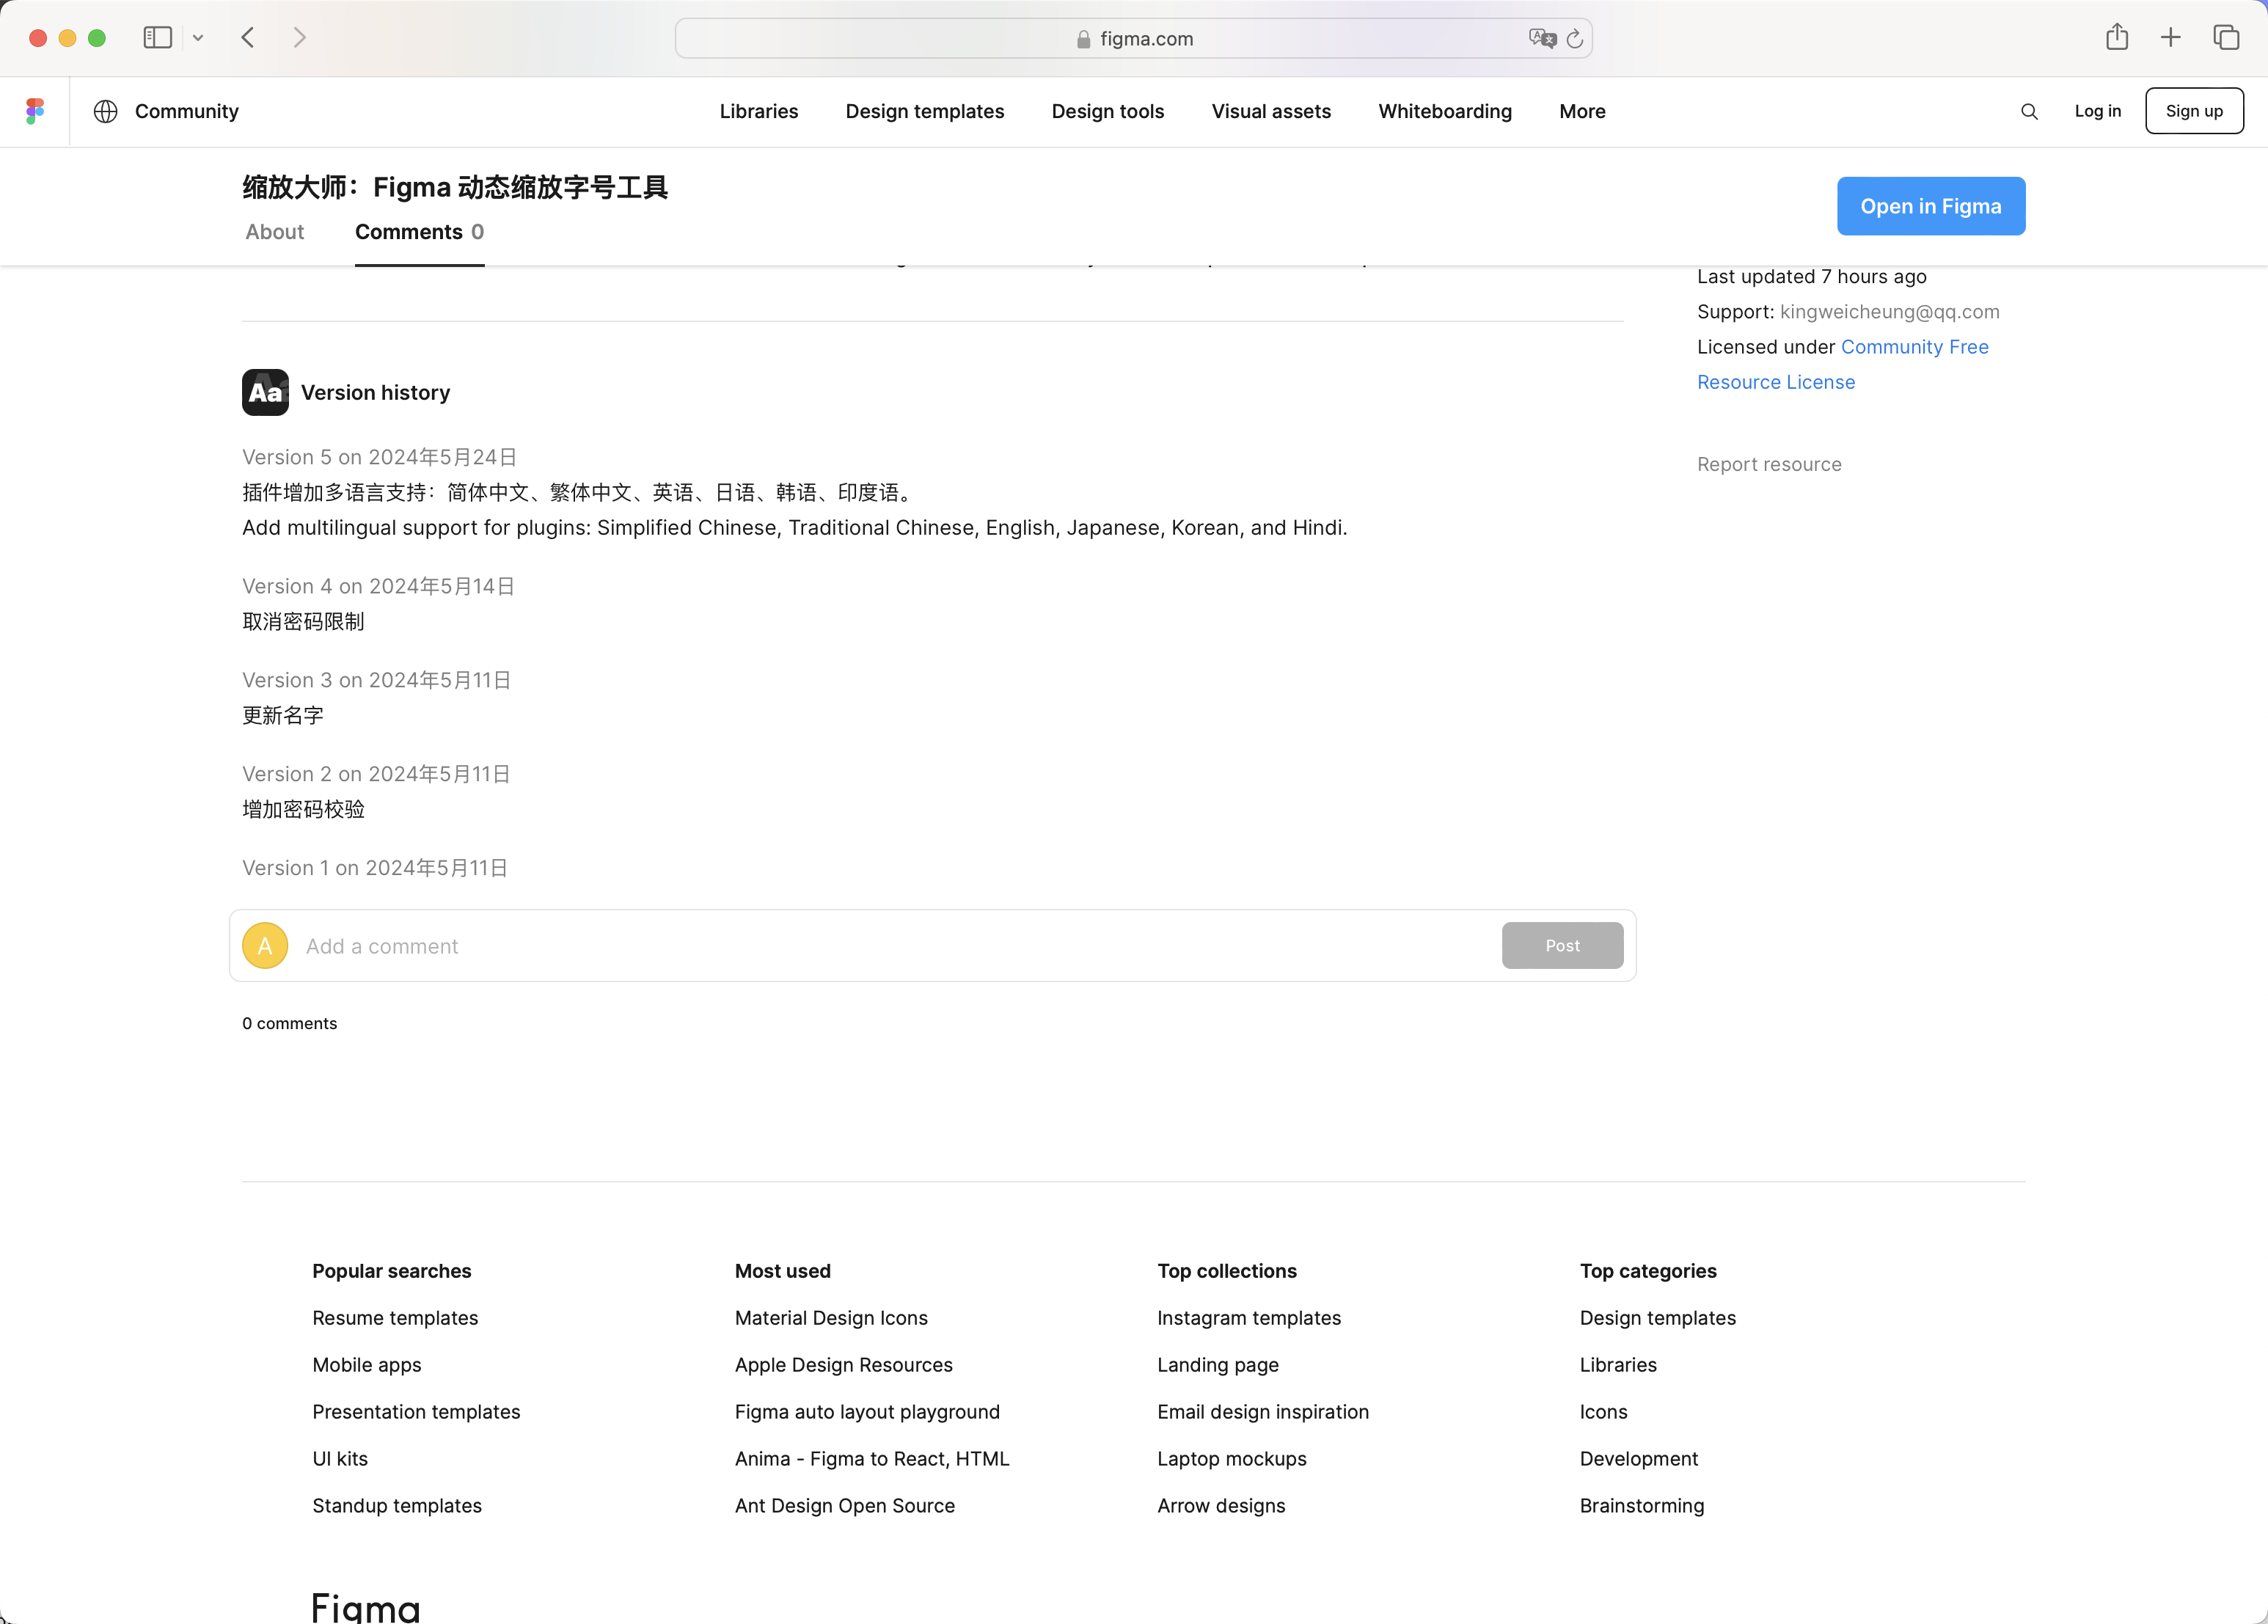Open the search magnifier icon
Image resolution: width=2268 pixels, height=1624 pixels.
2029,111
